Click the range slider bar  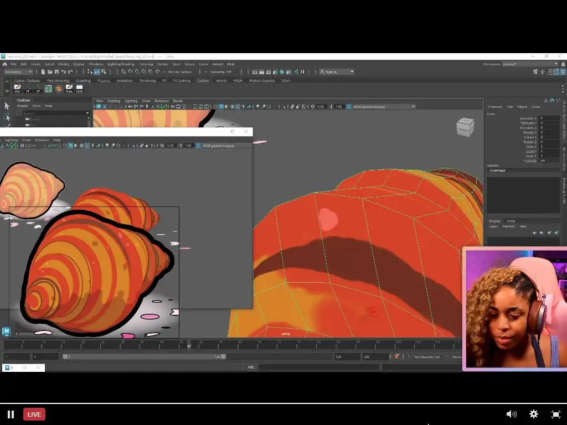pos(143,357)
